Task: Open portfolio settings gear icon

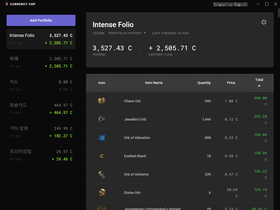Action: tap(264, 22)
